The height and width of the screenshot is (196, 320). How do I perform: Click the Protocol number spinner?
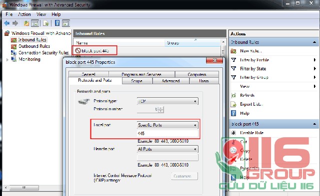coord(161,110)
